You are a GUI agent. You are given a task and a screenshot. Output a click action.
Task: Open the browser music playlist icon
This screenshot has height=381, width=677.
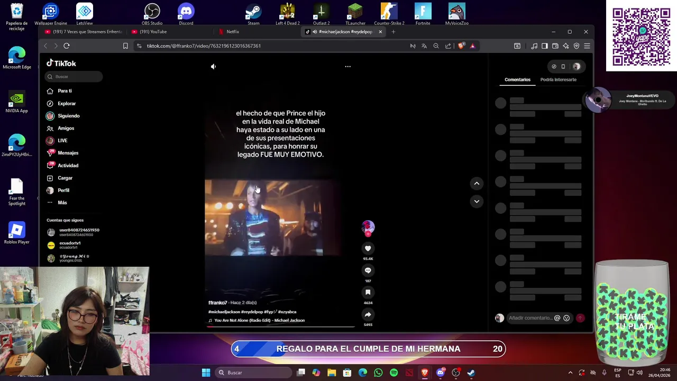click(534, 46)
